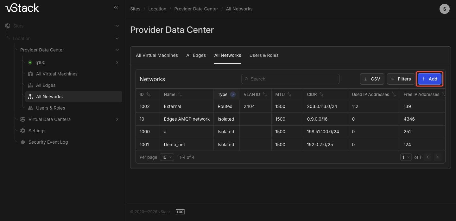This screenshot has width=456, height=221.
Task: Switch to All Virtual Machines tab
Action: pos(157,55)
